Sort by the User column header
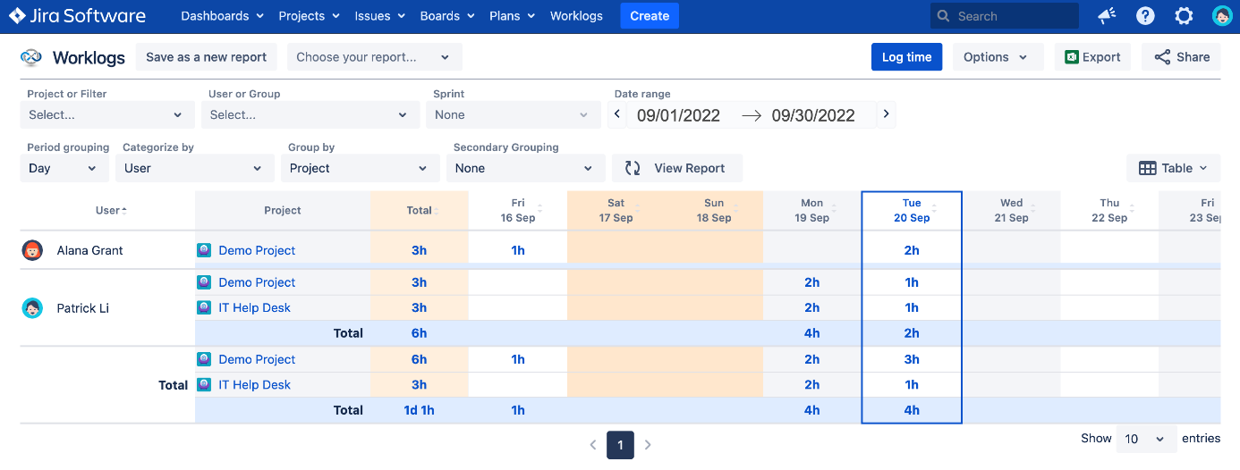Screen dimensions: 1240x470 [111, 210]
